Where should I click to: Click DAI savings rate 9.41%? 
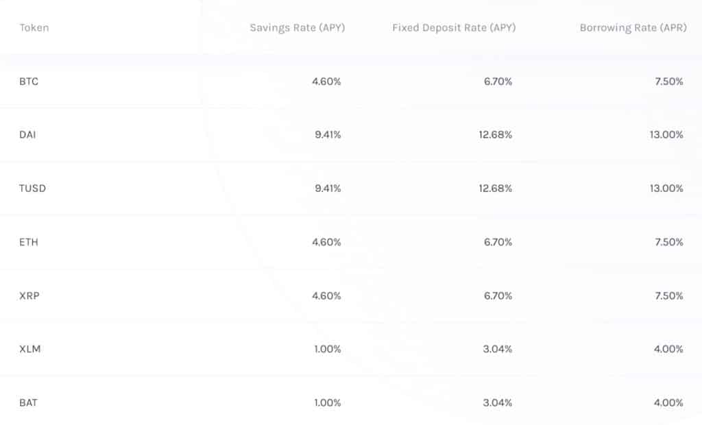(x=328, y=135)
